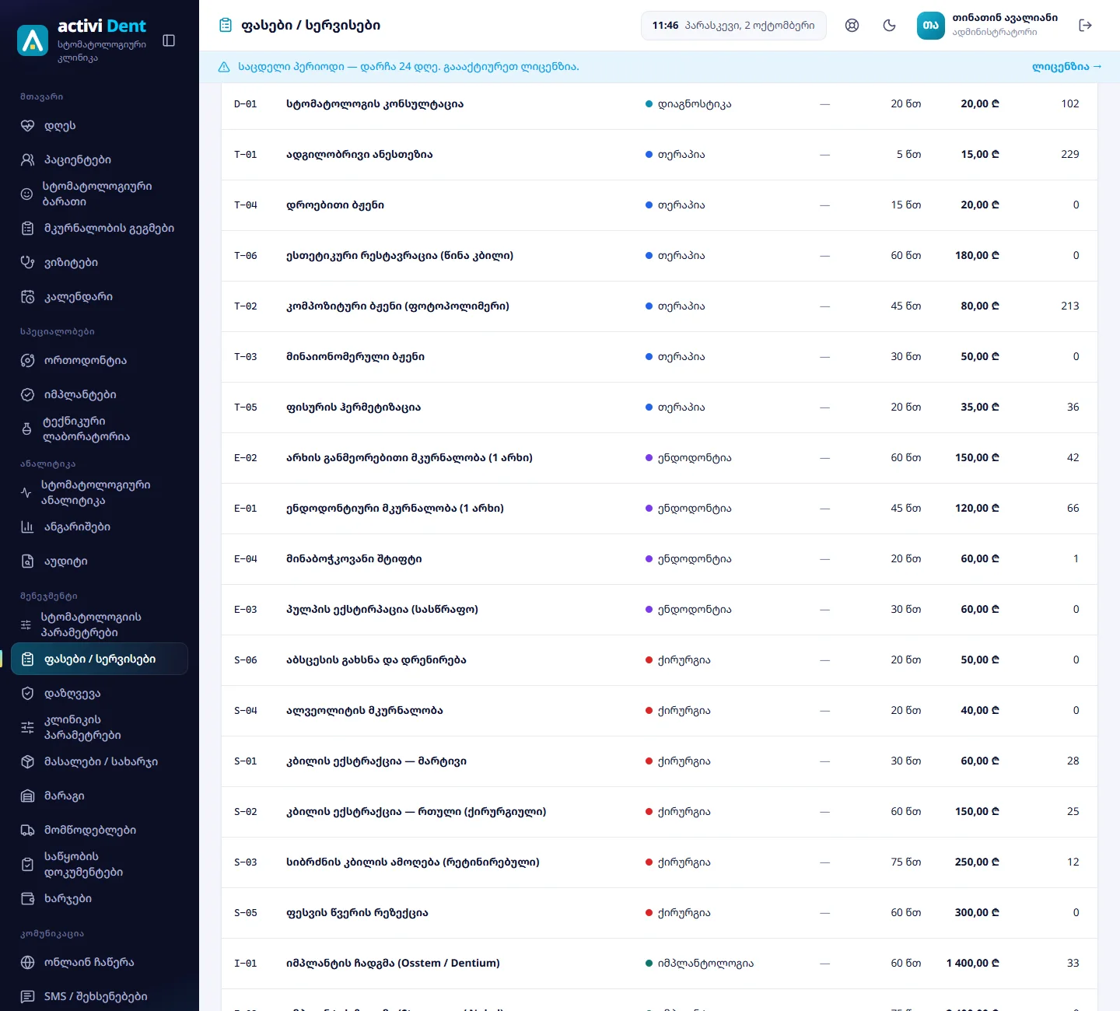Click the კლინიკის პარამეტრები sliders icon
Viewport: 1120px width, 1011px height.
[27, 727]
